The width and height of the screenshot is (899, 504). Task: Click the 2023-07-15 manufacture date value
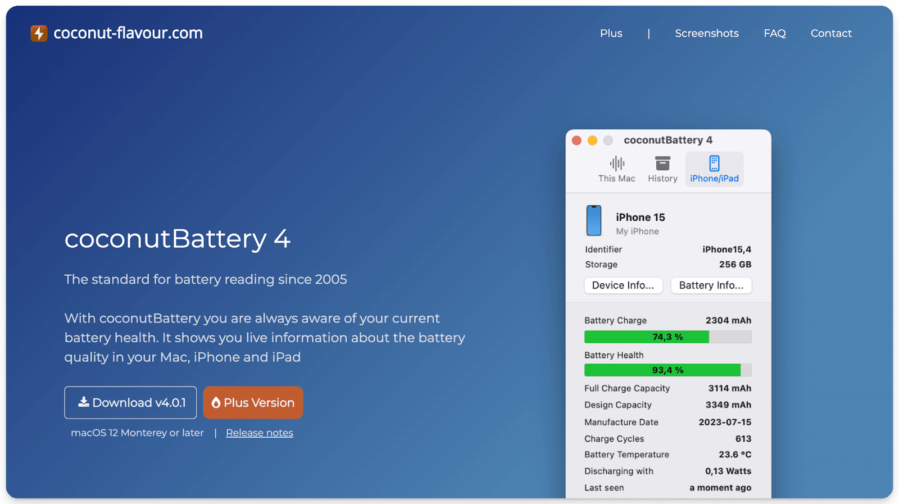725,422
